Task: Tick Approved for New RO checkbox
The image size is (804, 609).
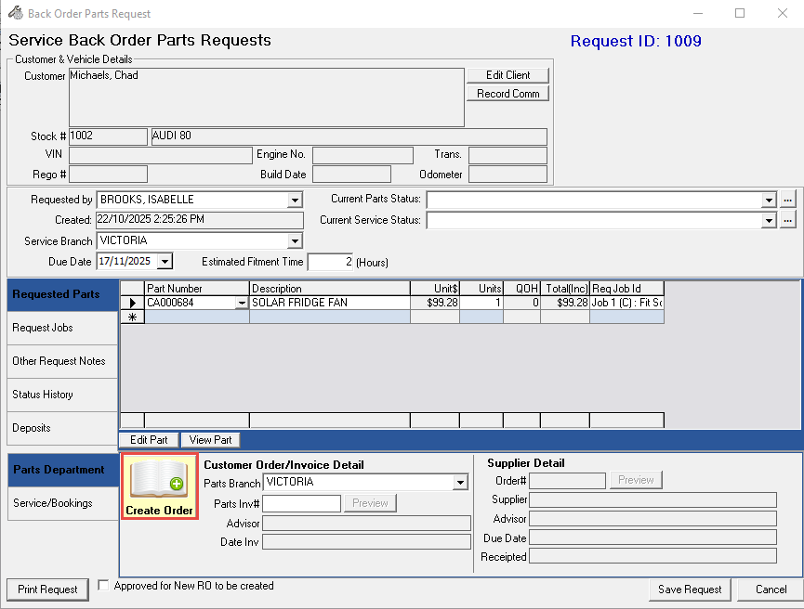Action: point(103,586)
